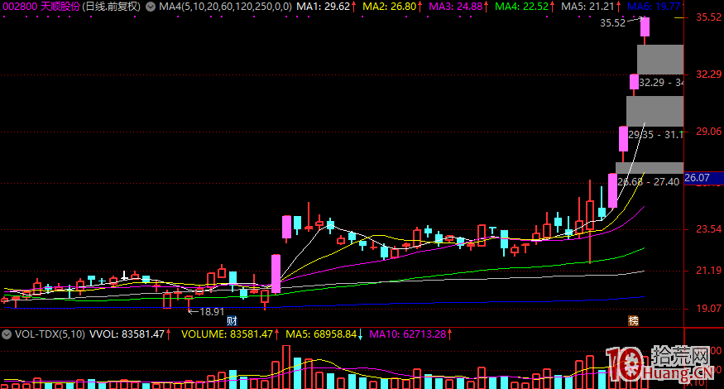Image resolution: width=724 pixels, height=389 pixels.
Task: Click the stock title 002800 天顺股份
Action: pos(41,7)
